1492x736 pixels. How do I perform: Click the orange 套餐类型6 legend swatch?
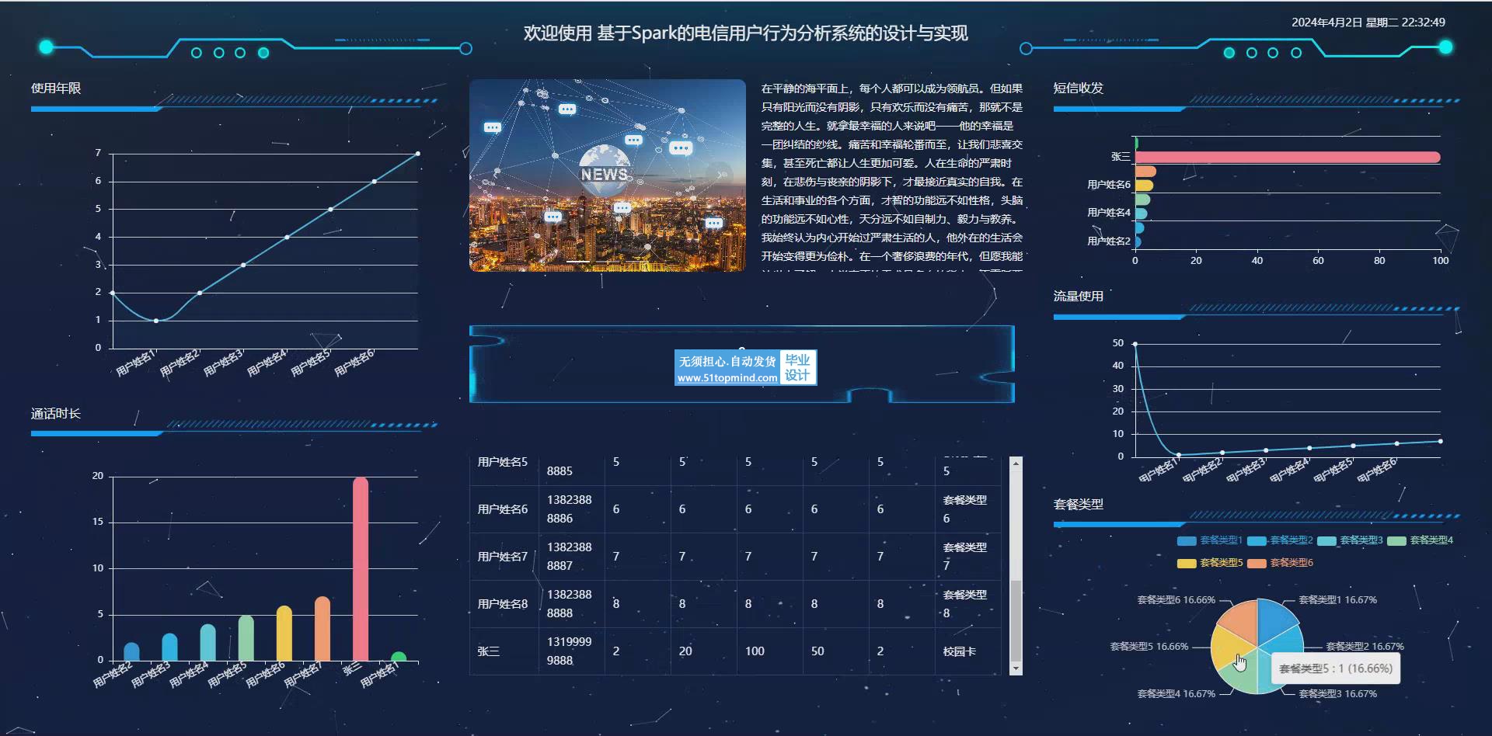coord(1257,563)
